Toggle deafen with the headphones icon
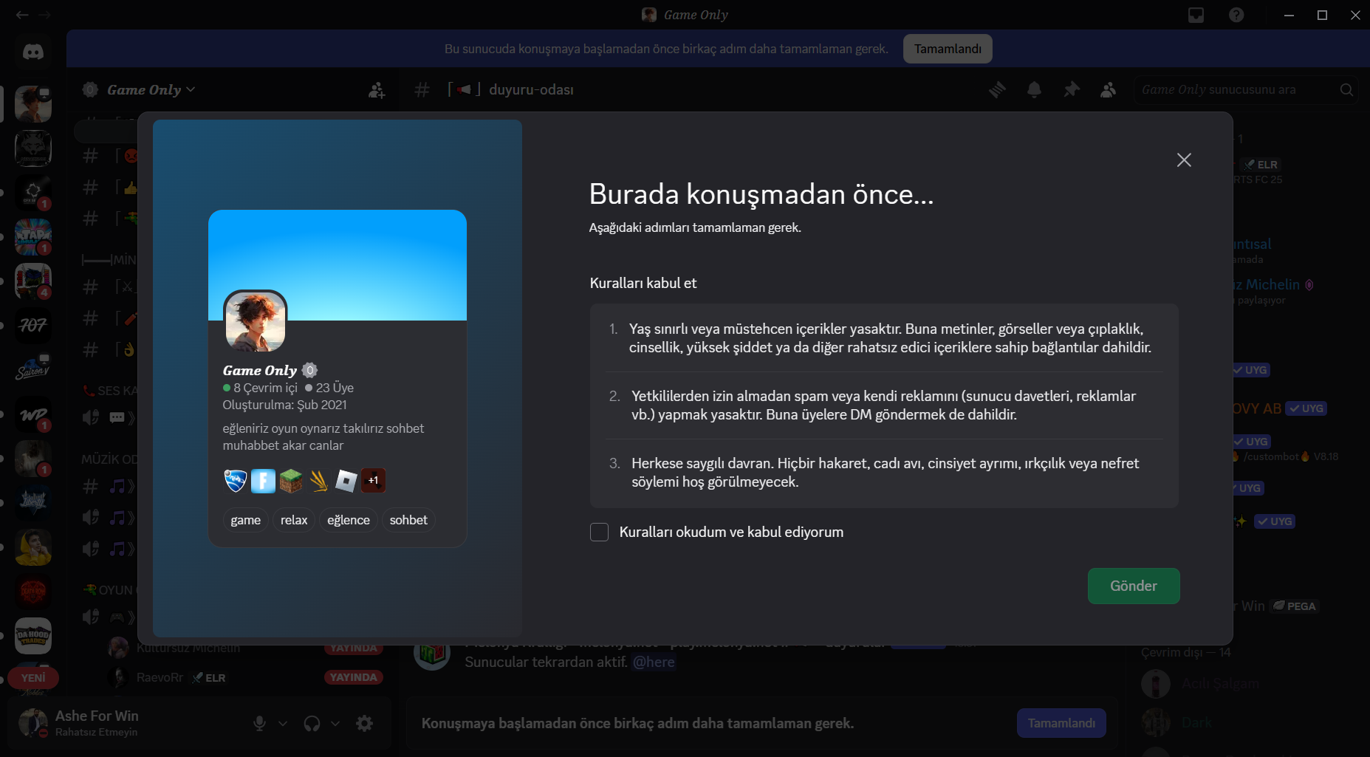The height and width of the screenshot is (757, 1370). 312,724
